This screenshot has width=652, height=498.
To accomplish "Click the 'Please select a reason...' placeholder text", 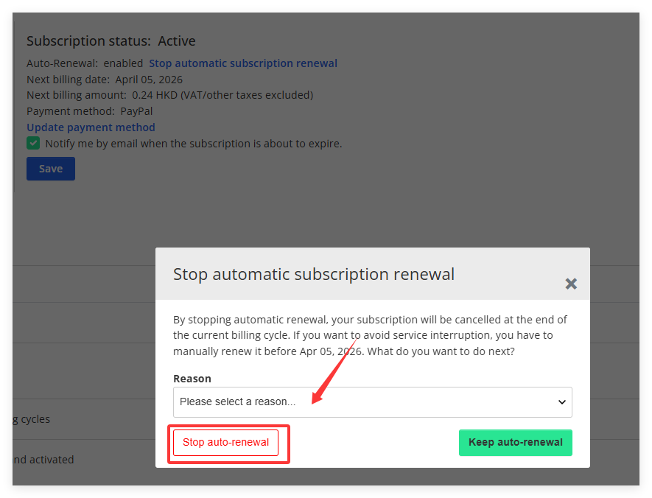I will (x=237, y=402).
